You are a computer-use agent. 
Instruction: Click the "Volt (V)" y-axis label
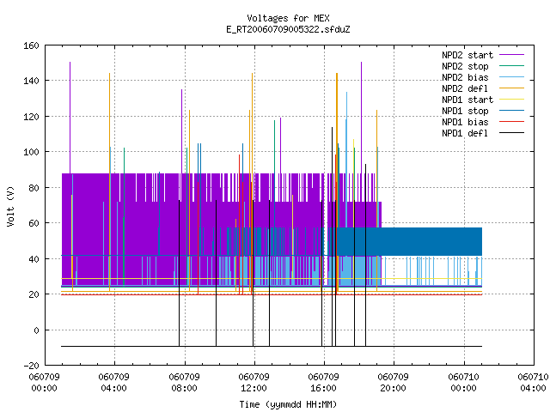(10, 206)
